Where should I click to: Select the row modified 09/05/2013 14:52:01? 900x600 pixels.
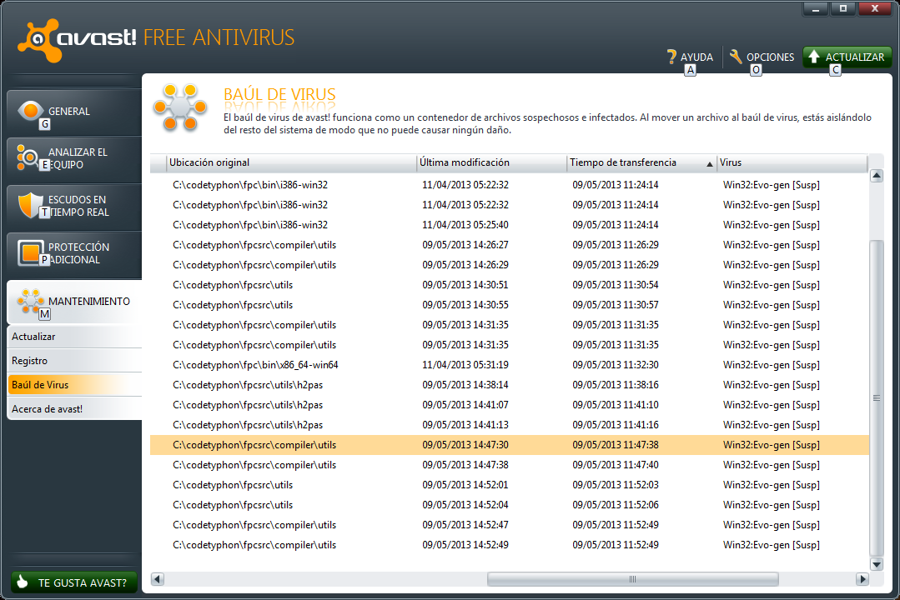click(509, 485)
